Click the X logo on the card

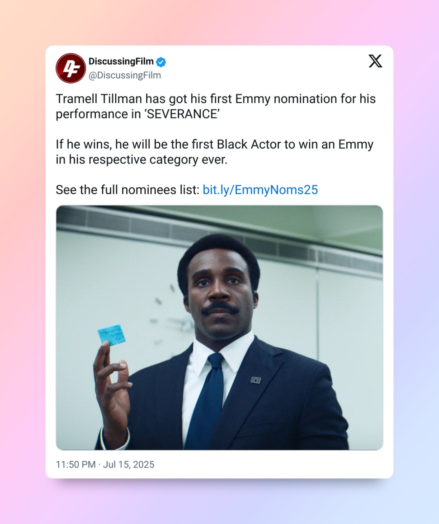375,61
